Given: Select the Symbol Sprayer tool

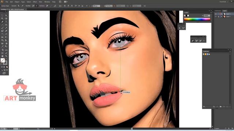Looking at the screenshot, I should click(x=2, y=50).
